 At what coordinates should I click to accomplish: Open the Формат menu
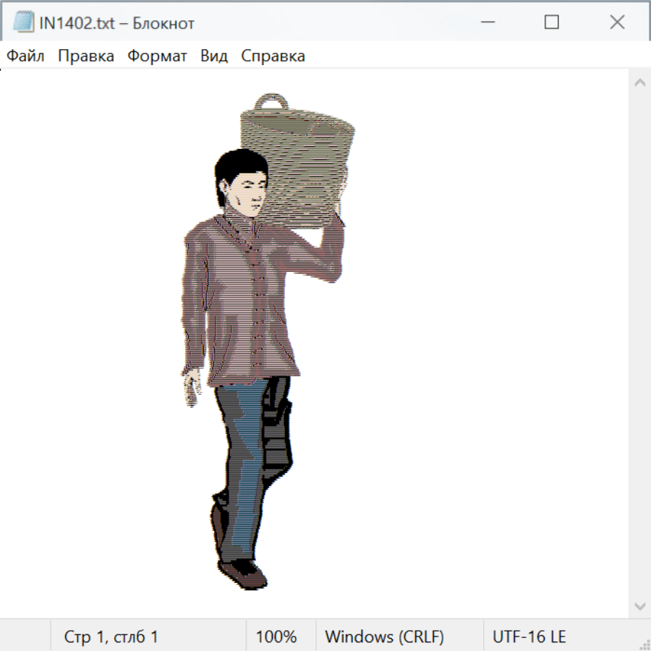[157, 56]
